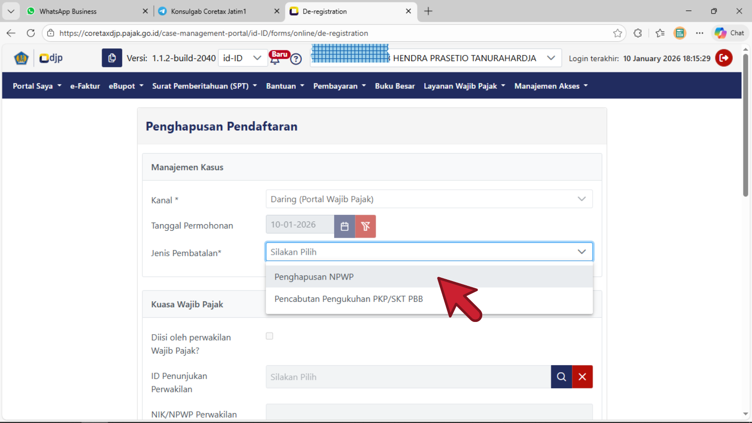Tick the Diisi oleh perwakilan checkbox

269,336
